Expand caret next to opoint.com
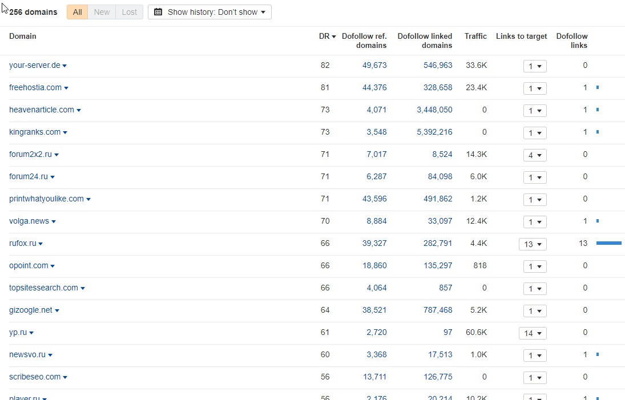The width and height of the screenshot is (625, 400). click(x=53, y=266)
